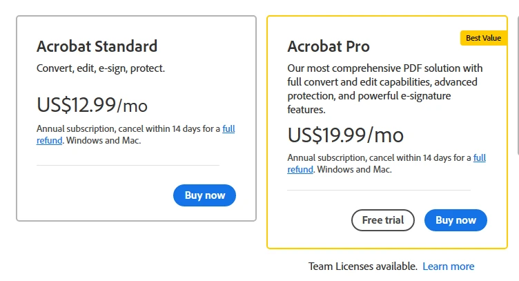
Task: Open full refund link in Standard card
Action: coord(228,129)
